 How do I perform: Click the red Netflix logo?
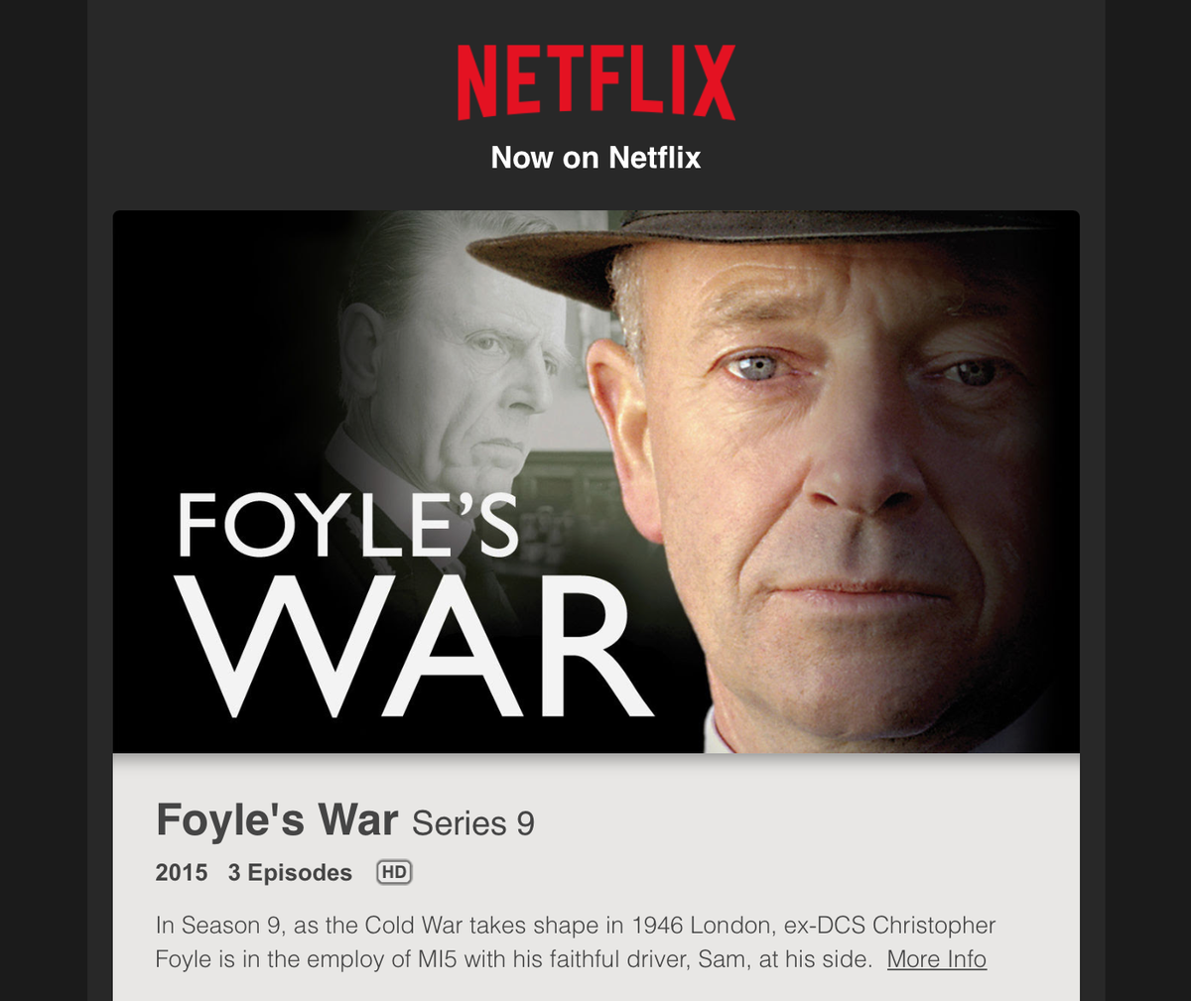click(595, 82)
